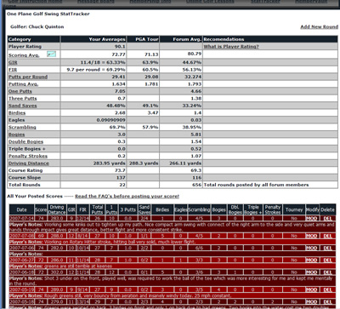Select the PGA Tour 288.3 yards cell
This screenshot has width=340, height=309.
(x=144, y=163)
